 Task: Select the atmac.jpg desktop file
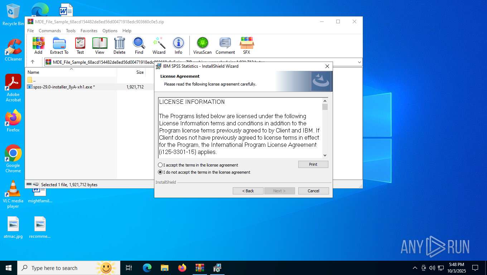13,227
